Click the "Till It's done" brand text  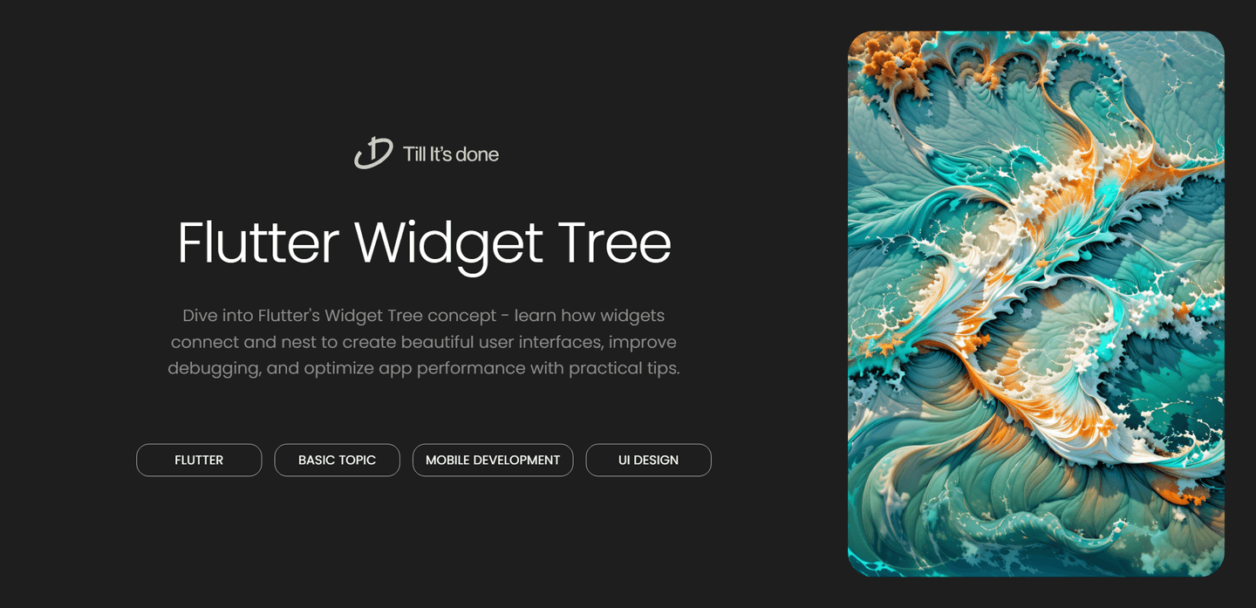pyautogui.click(x=451, y=154)
